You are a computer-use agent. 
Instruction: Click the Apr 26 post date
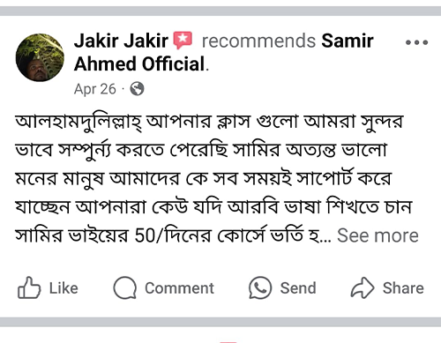95,89
